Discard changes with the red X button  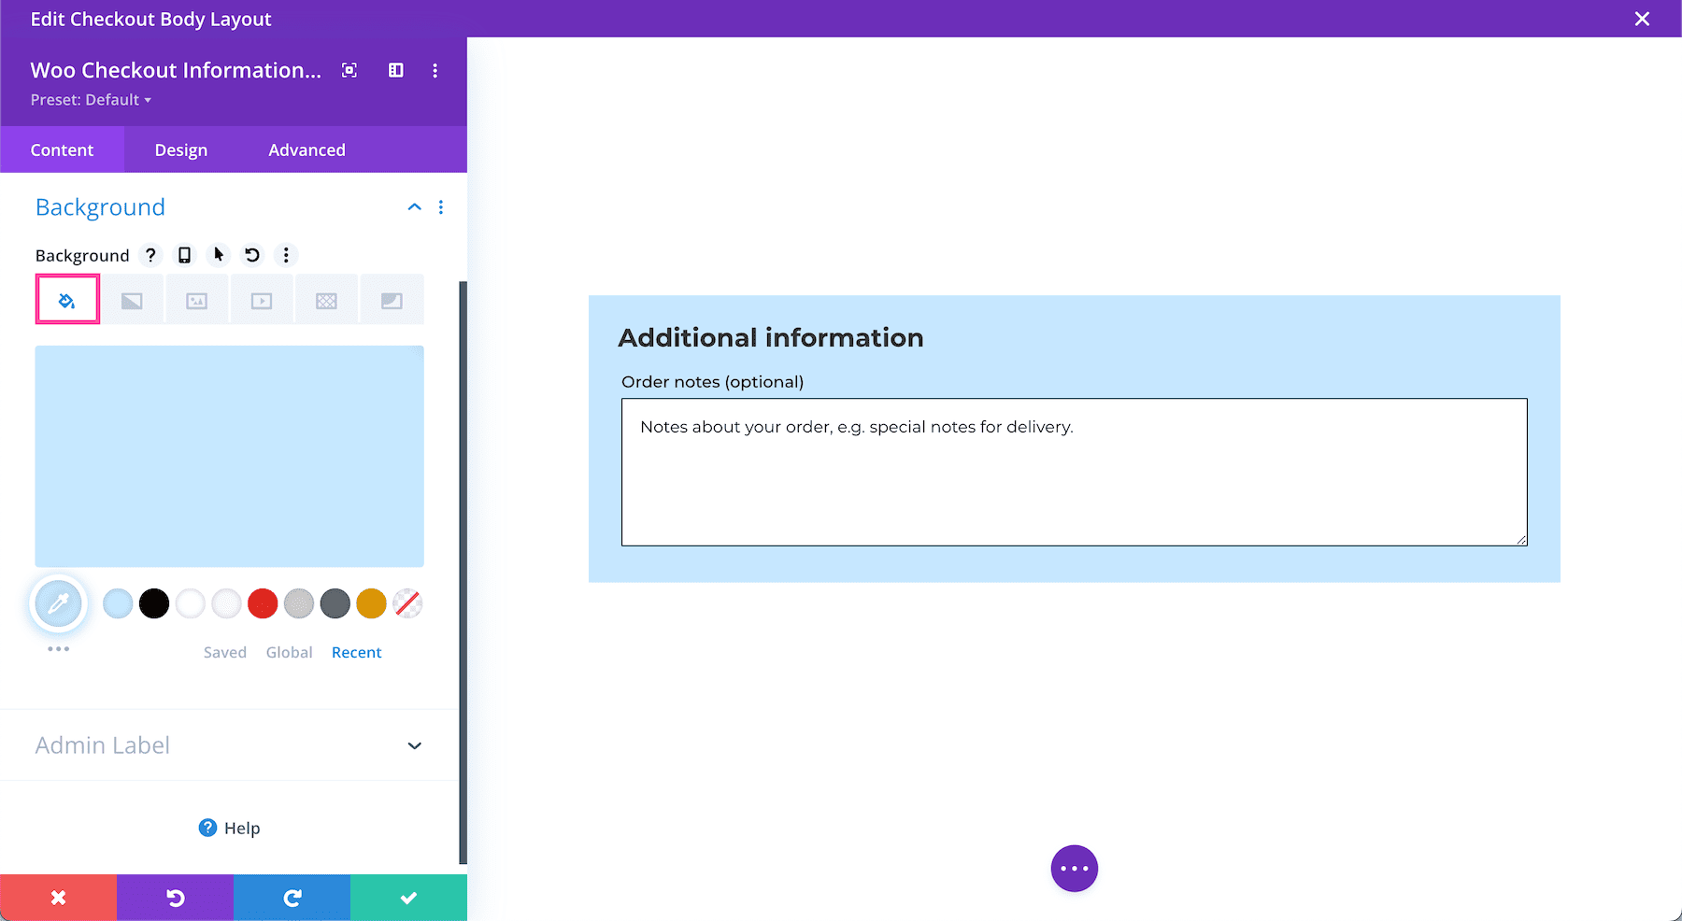58,898
